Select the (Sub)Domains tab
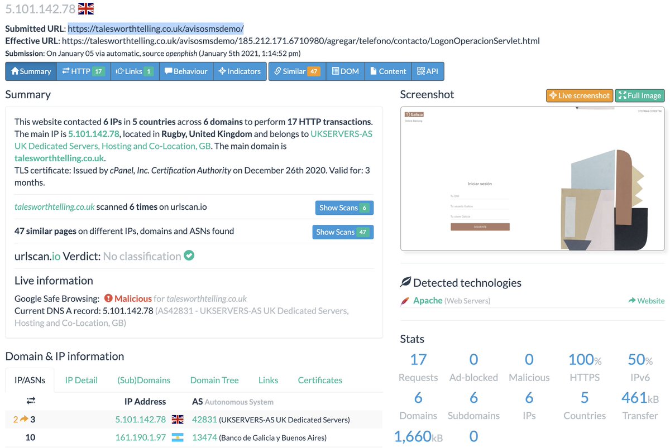Image resolution: width=670 pixels, height=448 pixels. tap(144, 380)
